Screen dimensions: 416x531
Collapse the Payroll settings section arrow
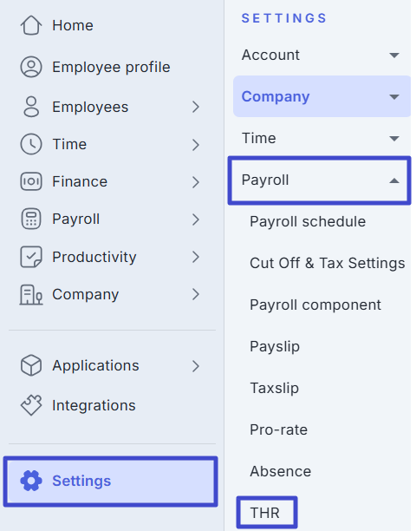point(394,180)
